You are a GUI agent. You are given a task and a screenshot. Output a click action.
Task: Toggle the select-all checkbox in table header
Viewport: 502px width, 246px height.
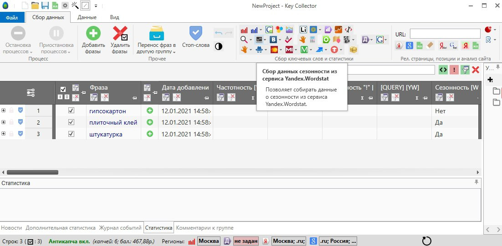point(63,89)
